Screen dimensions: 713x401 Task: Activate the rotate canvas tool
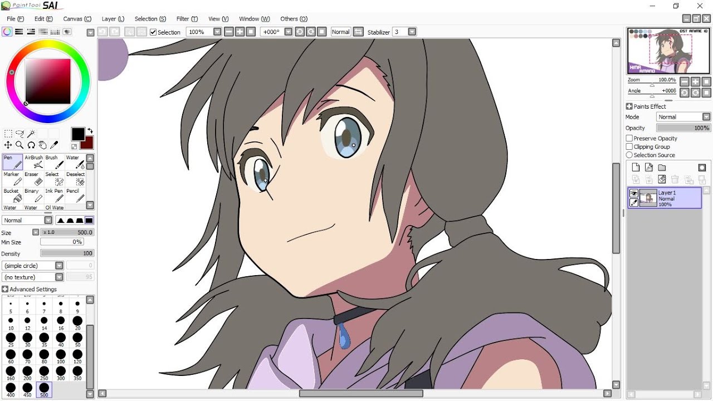31,145
